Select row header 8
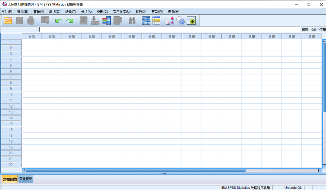This screenshot has width=326, height=190. point(11,83)
